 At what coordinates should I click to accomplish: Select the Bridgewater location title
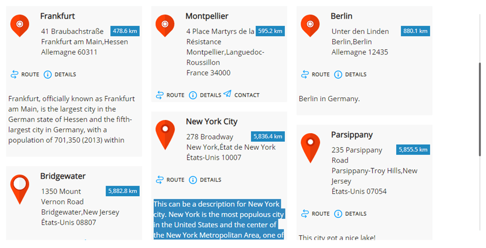63,176
